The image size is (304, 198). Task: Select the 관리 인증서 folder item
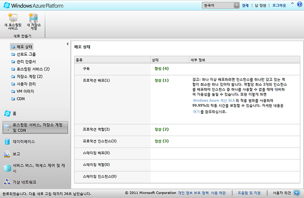24,62
